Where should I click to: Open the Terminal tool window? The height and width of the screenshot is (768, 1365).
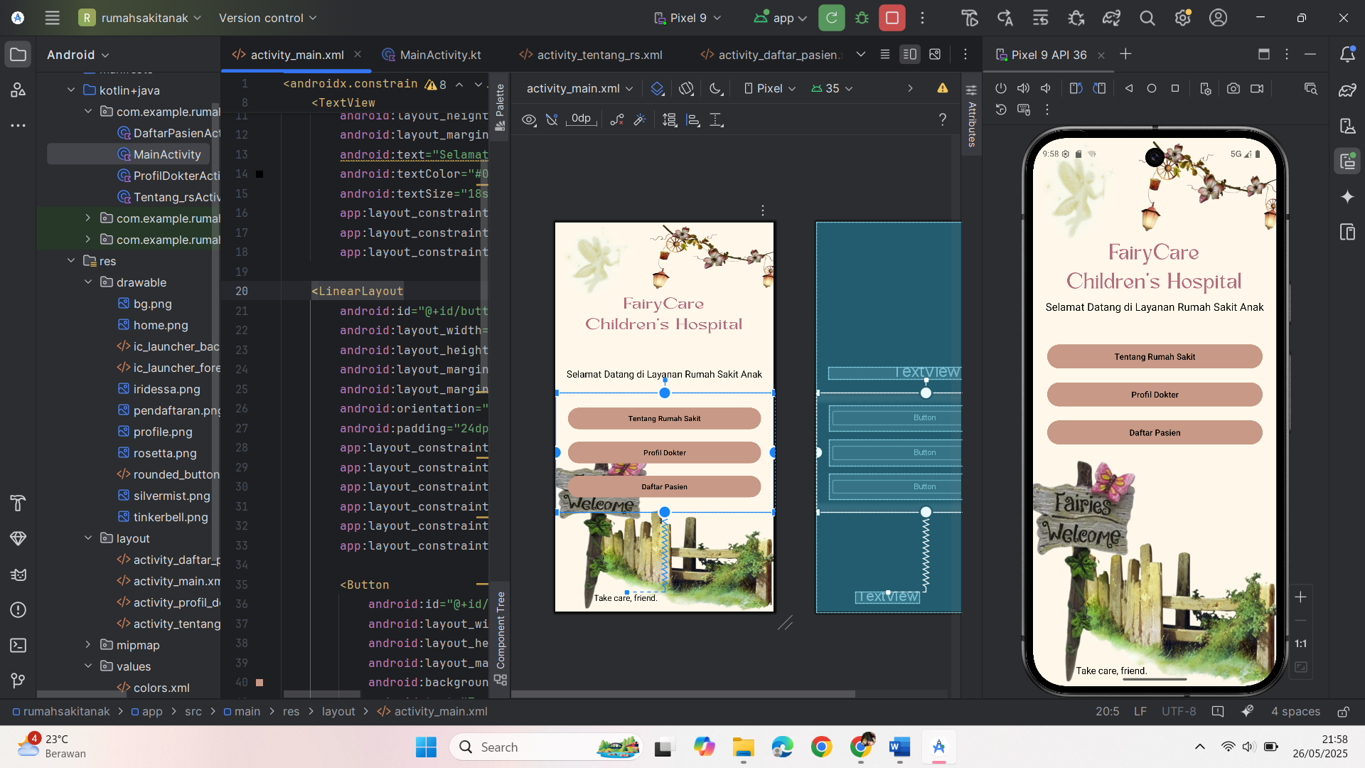click(x=18, y=645)
